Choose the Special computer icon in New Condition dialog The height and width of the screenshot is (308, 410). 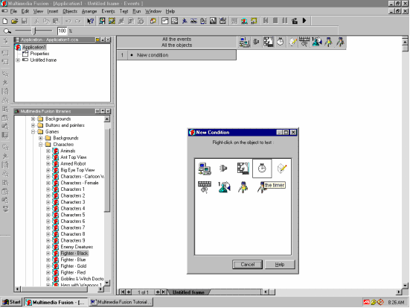[205, 169]
